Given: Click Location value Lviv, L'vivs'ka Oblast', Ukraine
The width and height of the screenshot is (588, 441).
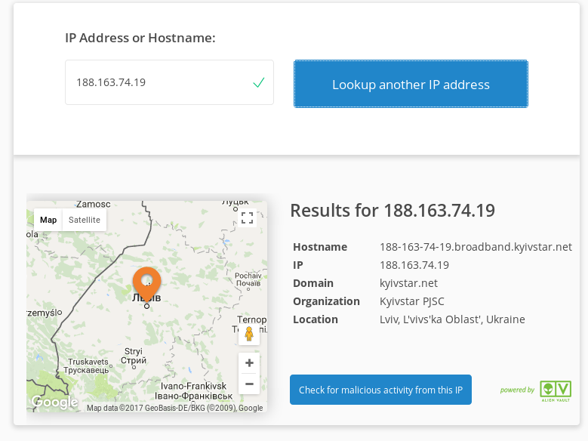Looking at the screenshot, I should (452, 319).
